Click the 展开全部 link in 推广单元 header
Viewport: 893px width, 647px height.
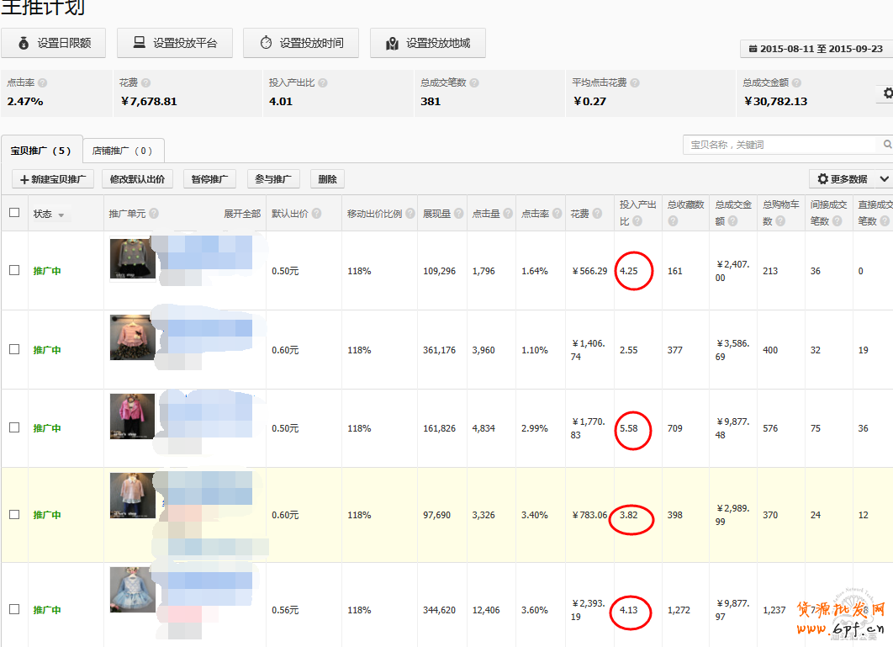(x=242, y=214)
